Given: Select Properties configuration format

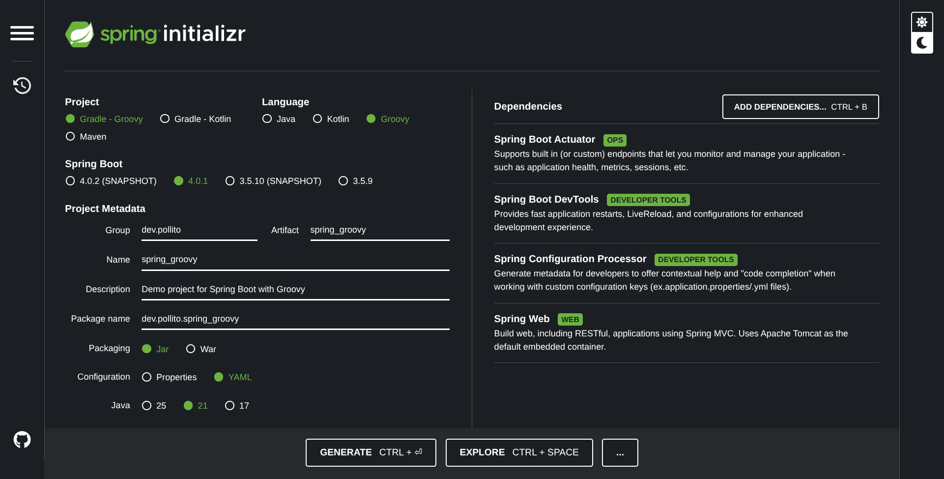Looking at the screenshot, I should point(146,377).
